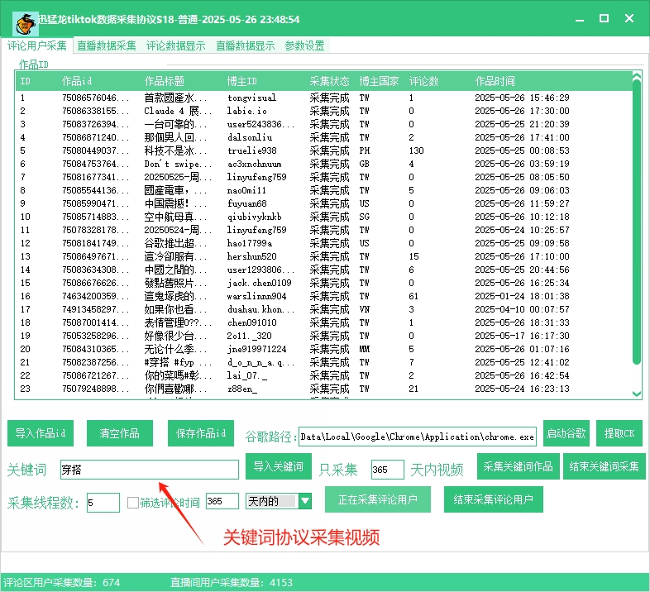This screenshot has width=650, height=592.
Task: Click the list scroll-down arrow
Action: 637,394
